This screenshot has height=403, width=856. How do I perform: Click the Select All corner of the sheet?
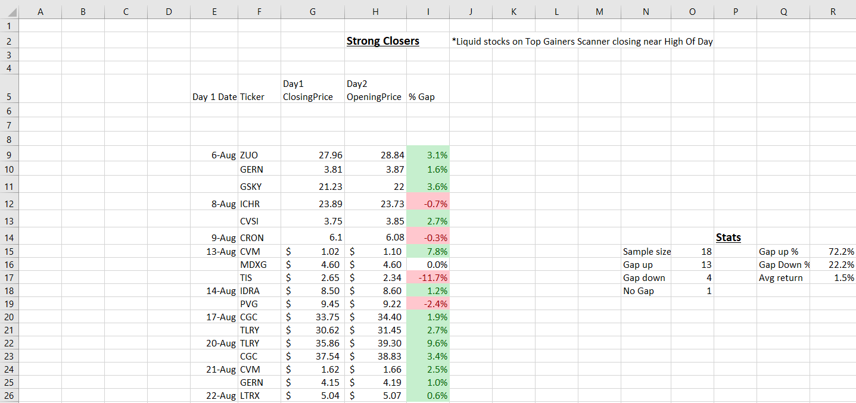(9, 12)
